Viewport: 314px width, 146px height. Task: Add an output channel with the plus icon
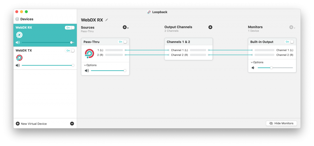(210, 27)
